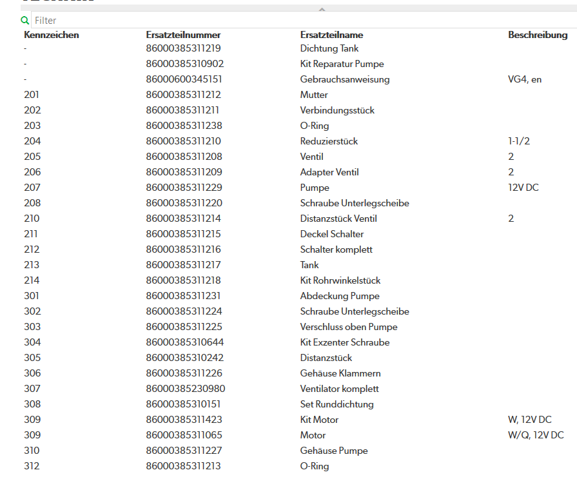577x479 pixels.
Task: Select the Gebrauchsanweisung entry
Action: pyautogui.click(x=345, y=79)
